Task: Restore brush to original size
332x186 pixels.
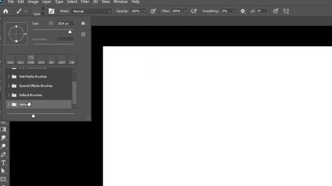Action: click(51, 23)
